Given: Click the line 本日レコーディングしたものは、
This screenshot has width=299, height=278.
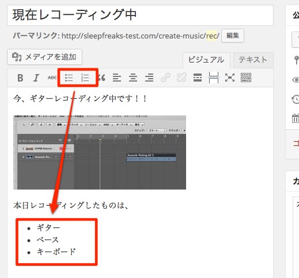Looking at the screenshot, I should (71, 206).
